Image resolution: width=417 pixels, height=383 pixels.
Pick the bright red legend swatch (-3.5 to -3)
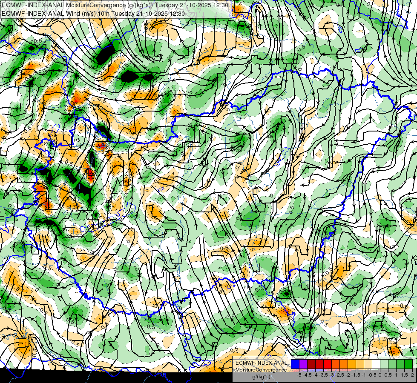pyautogui.click(x=328, y=364)
